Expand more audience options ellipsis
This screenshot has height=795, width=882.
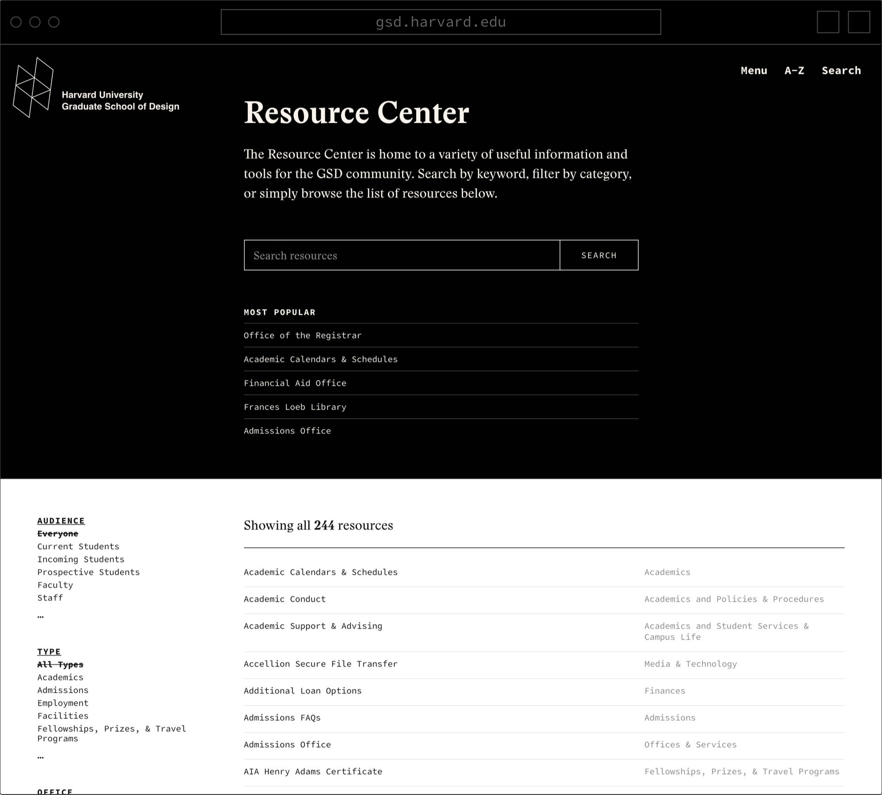pos(41,616)
